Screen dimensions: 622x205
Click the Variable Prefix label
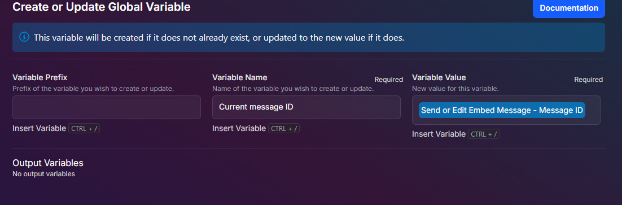40,77
